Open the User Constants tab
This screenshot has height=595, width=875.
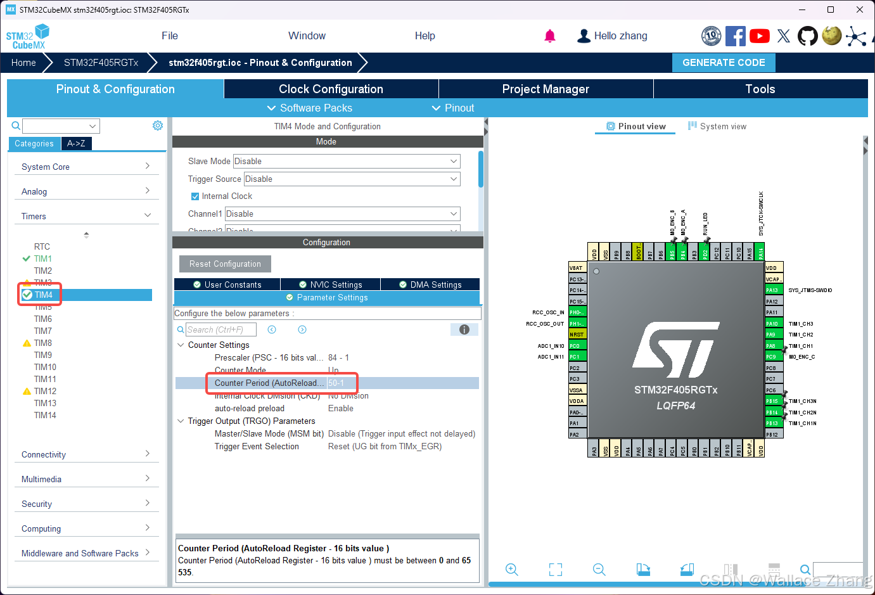click(227, 285)
